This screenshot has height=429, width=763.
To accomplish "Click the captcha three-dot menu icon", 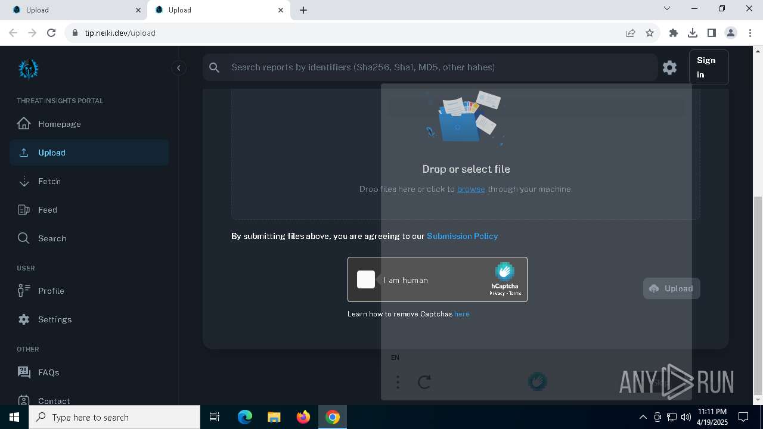I will (x=398, y=382).
